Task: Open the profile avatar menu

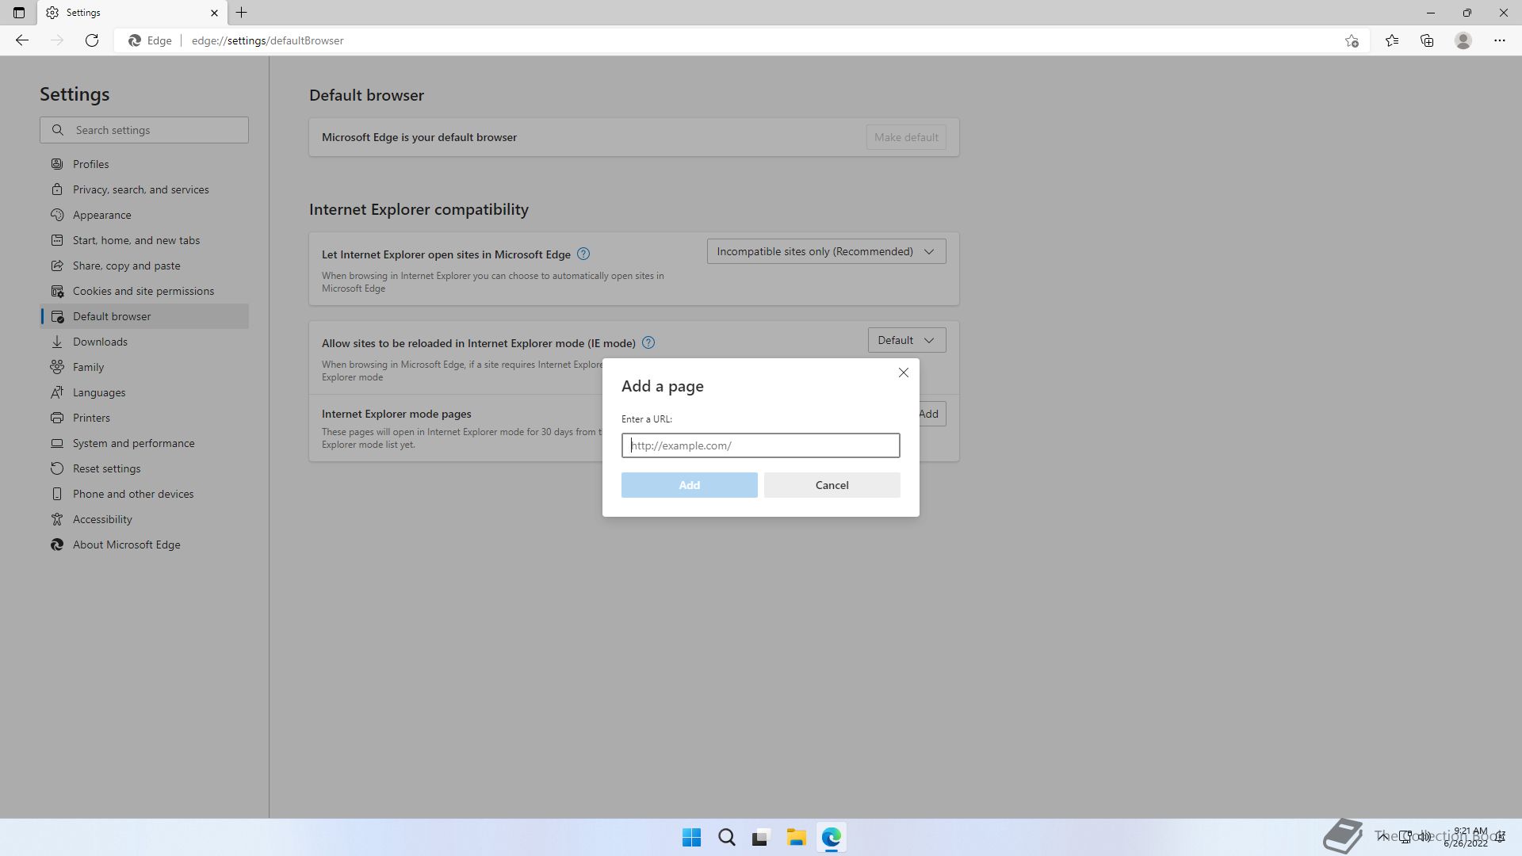Action: coord(1463,40)
